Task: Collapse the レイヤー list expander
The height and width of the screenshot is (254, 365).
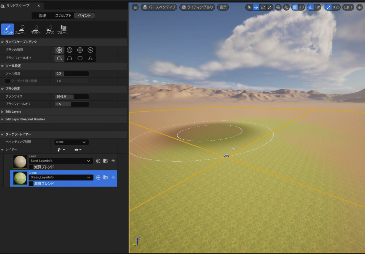Action: click(2, 150)
